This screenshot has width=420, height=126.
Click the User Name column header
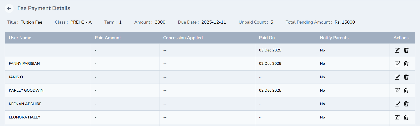(x=20, y=38)
